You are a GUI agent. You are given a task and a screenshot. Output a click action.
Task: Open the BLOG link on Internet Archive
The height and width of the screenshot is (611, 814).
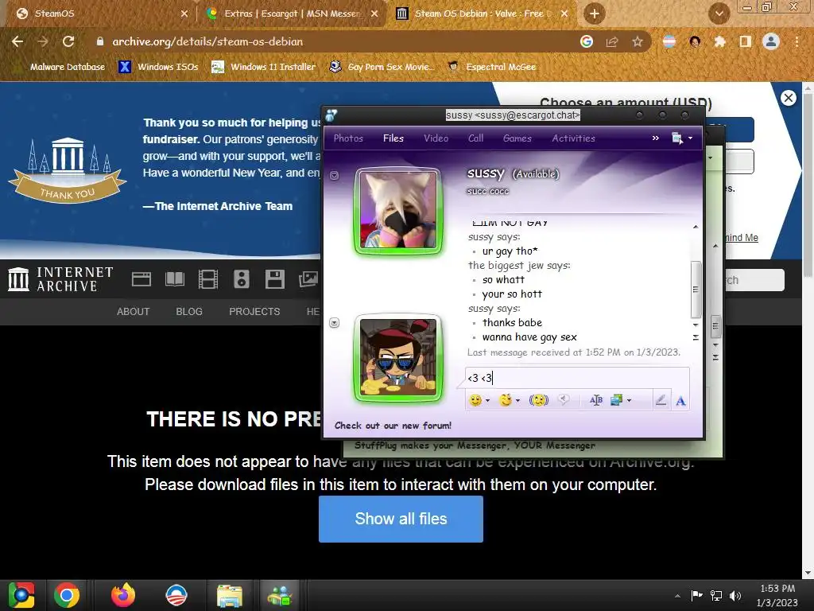(x=189, y=311)
